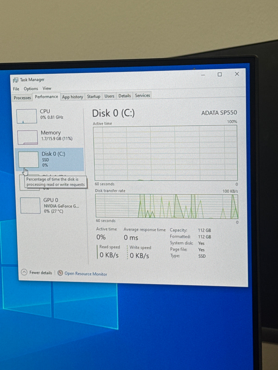Select the Disk 0 (C:) graph thumbnail
The image size is (278, 370).
tap(28, 159)
